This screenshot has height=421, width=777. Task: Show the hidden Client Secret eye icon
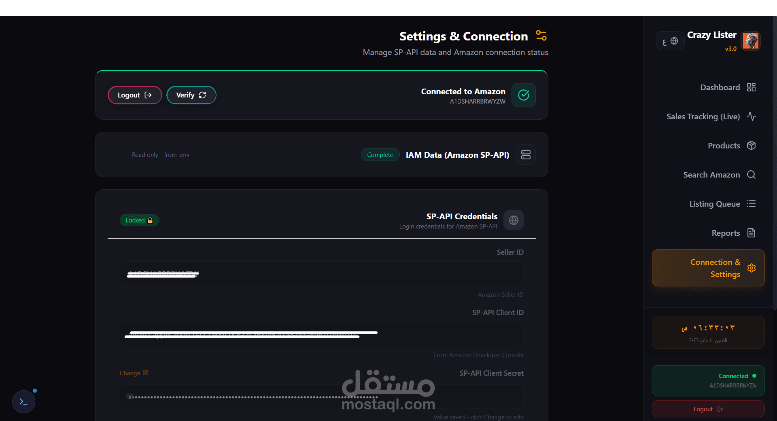(130, 396)
